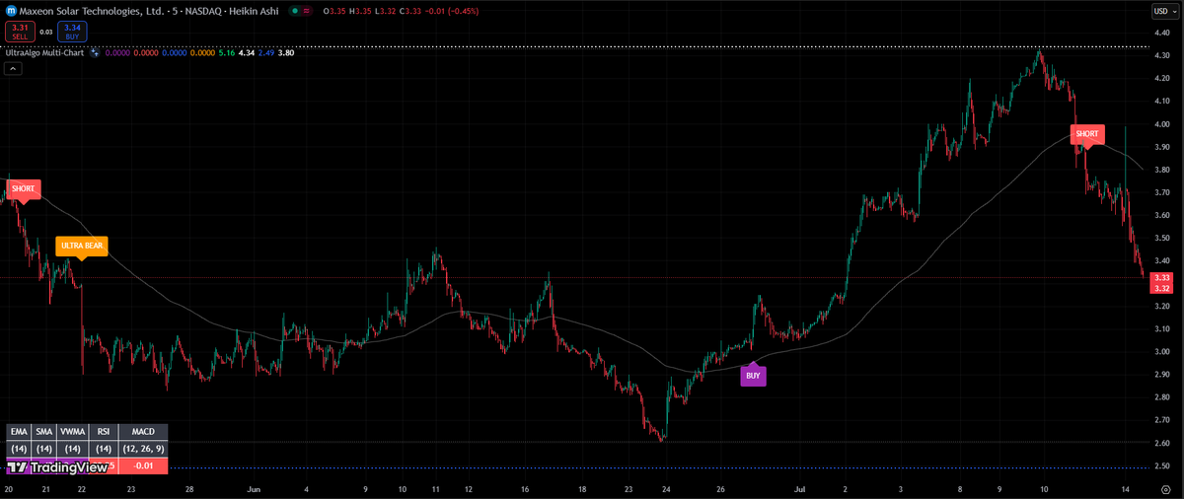Click the green 5.16 indicator value

point(226,52)
